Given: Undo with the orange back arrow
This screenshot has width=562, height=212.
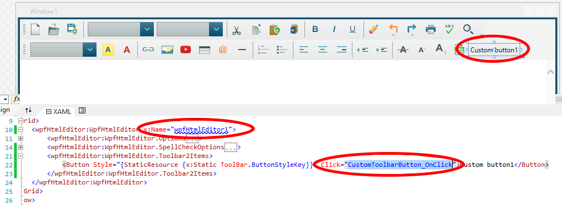Looking at the screenshot, I should click(x=393, y=29).
